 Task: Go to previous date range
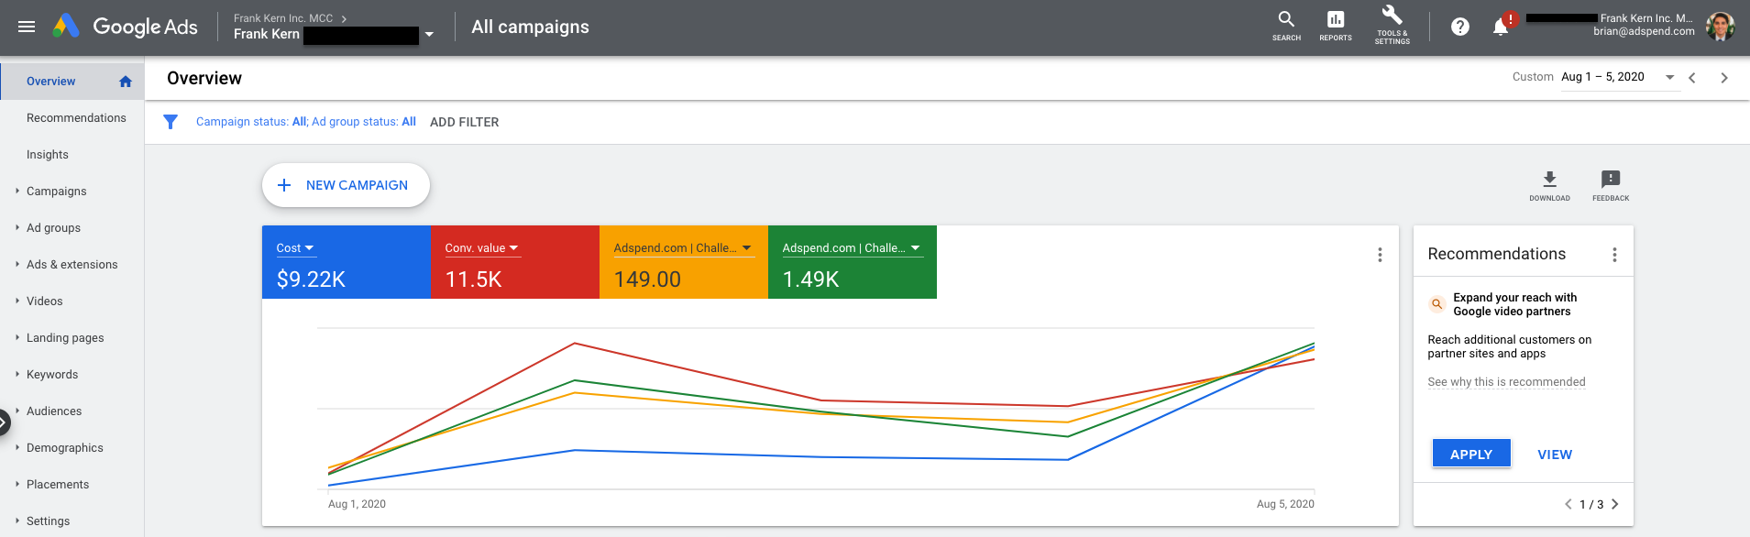pyautogui.click(x=1692, y=78)
